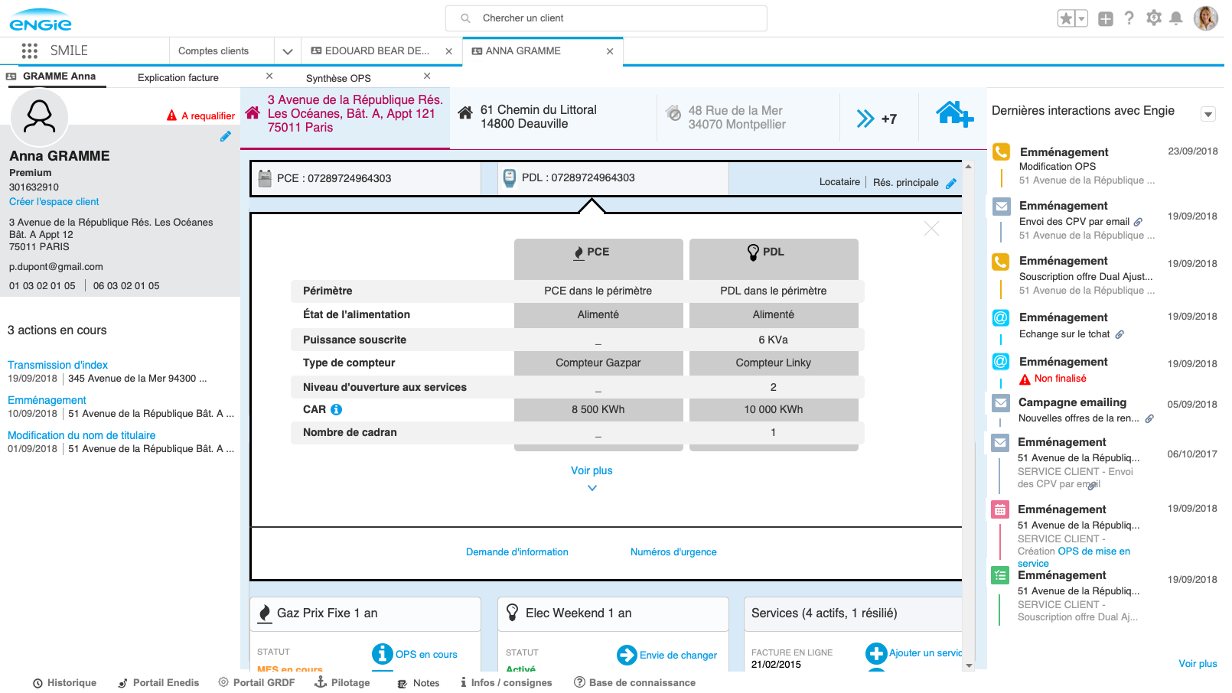The image size is (1232, 693).
Task: Show CAR information tooltip icon
Action: click(337, 410)
